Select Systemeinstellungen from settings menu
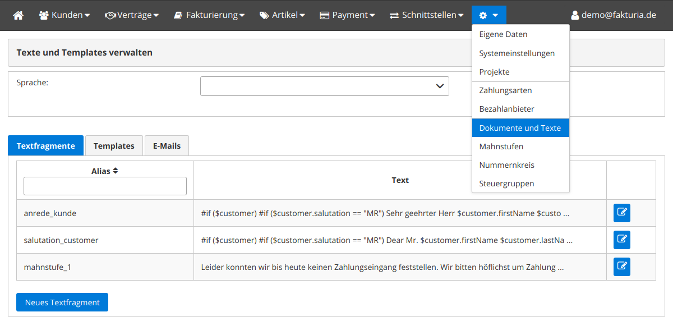 517,53
